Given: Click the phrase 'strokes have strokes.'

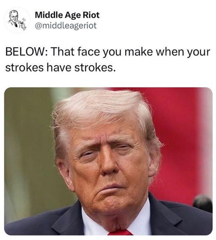Looking at the screenshot, I should pyautogui.click(x=60, y=67).
